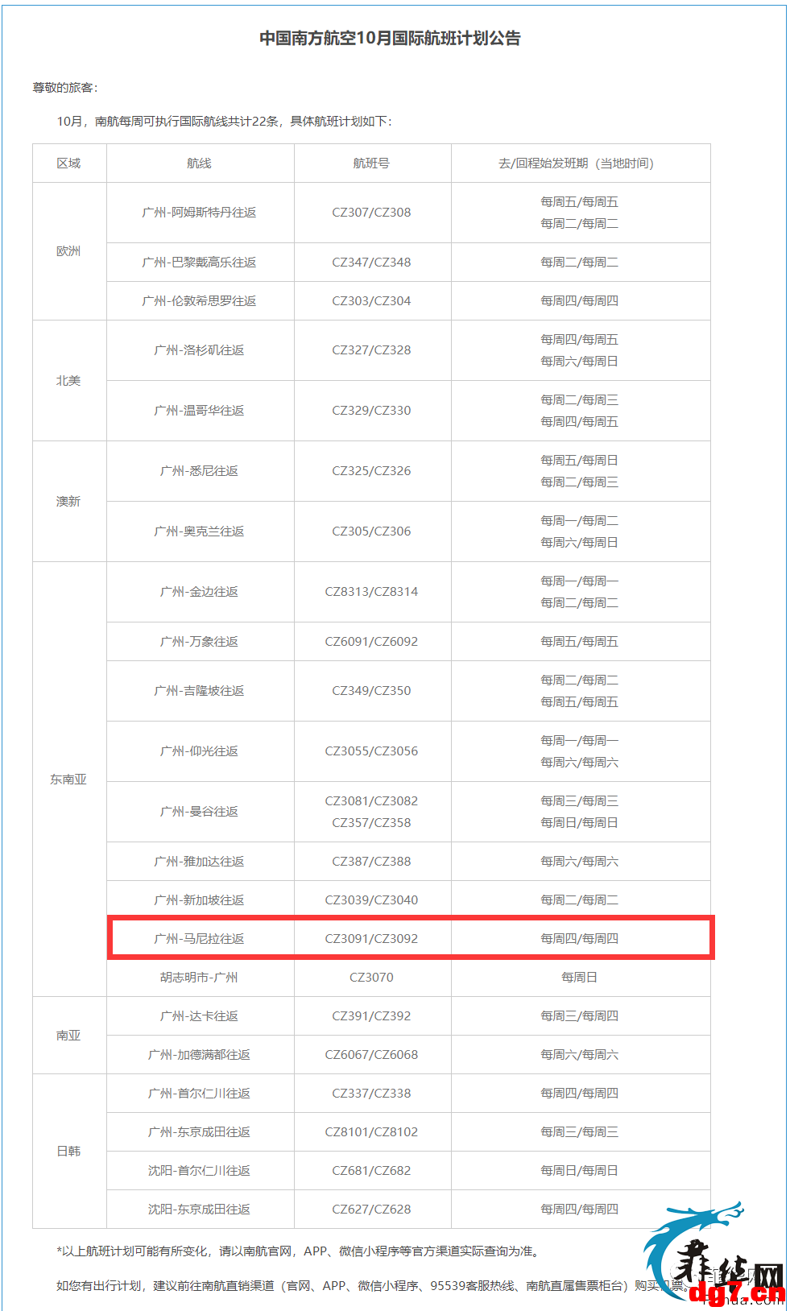Click the route "广州-阿姆斯特丹往返"
The height and width of the screenshot is (1311, 790).
(x=199, y=213)
